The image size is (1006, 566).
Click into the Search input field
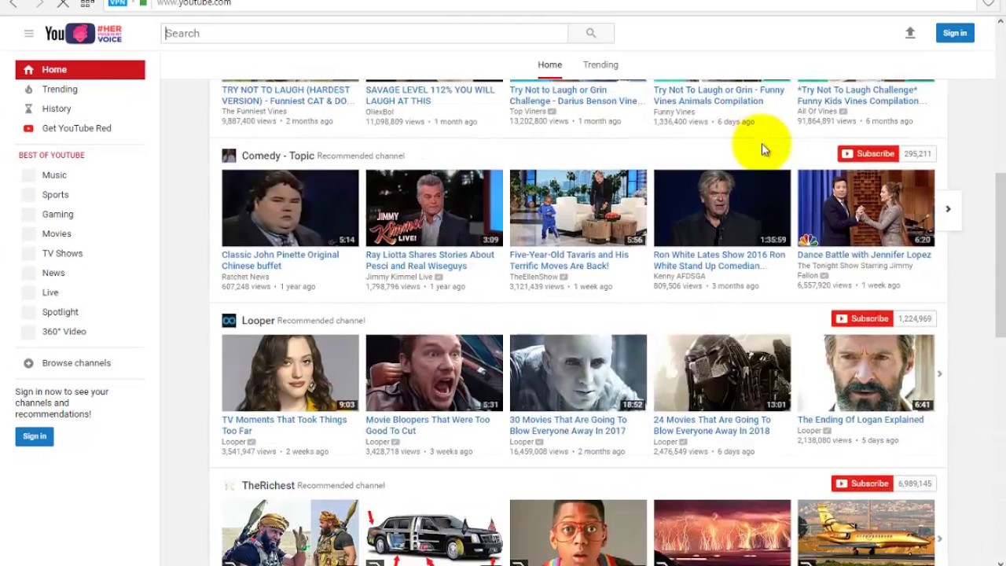(x=365, y=33)
